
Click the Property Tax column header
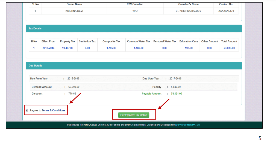pos(67,41)
